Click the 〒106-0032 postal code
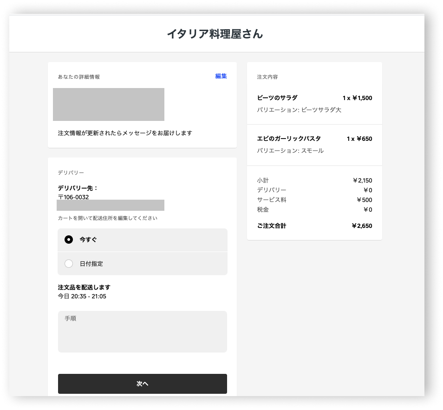The height and width of the screenshot is (410, 443). (73, 197)
